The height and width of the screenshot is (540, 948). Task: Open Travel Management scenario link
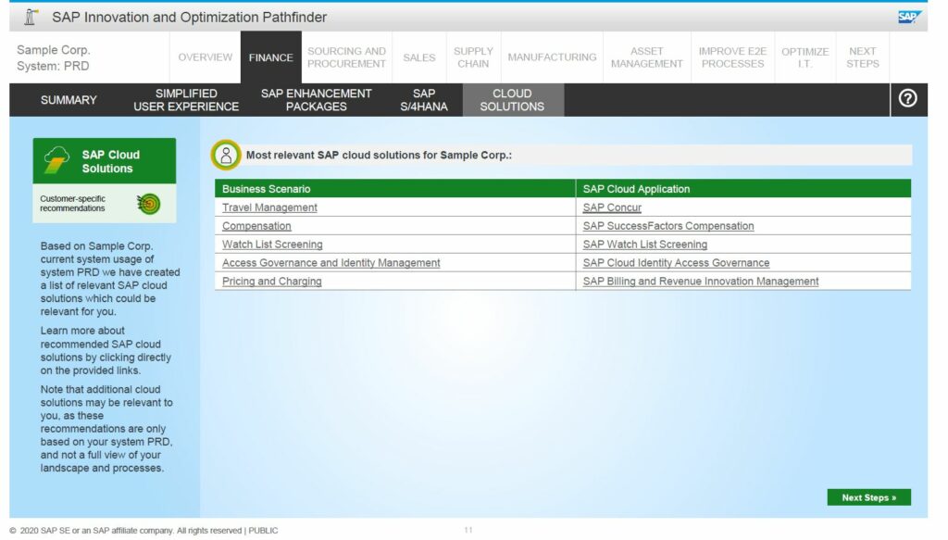269,207
